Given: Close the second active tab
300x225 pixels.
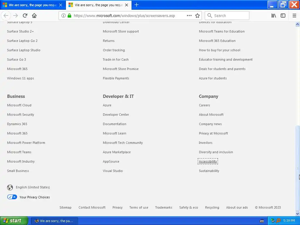Looking at the screenshot, I should pyautogui.click(x=127, y=5).
